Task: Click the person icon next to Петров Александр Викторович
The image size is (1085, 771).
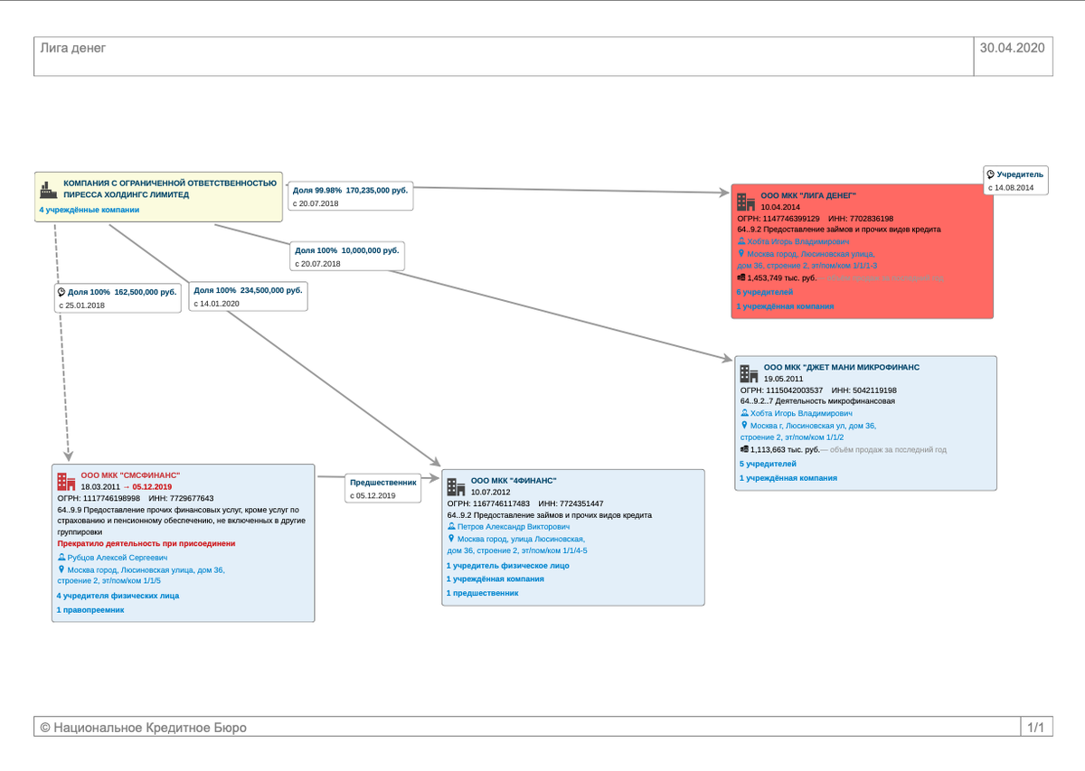Action: point(452,527)
